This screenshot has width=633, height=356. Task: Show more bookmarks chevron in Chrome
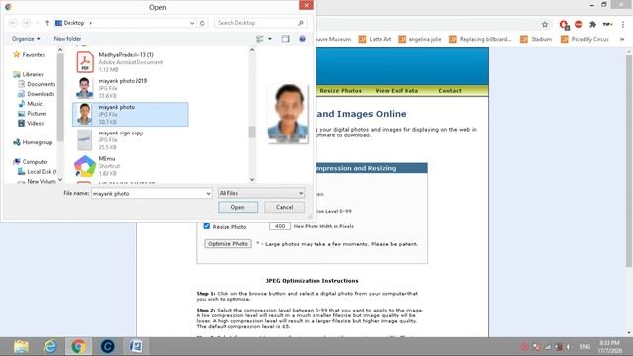622,39
